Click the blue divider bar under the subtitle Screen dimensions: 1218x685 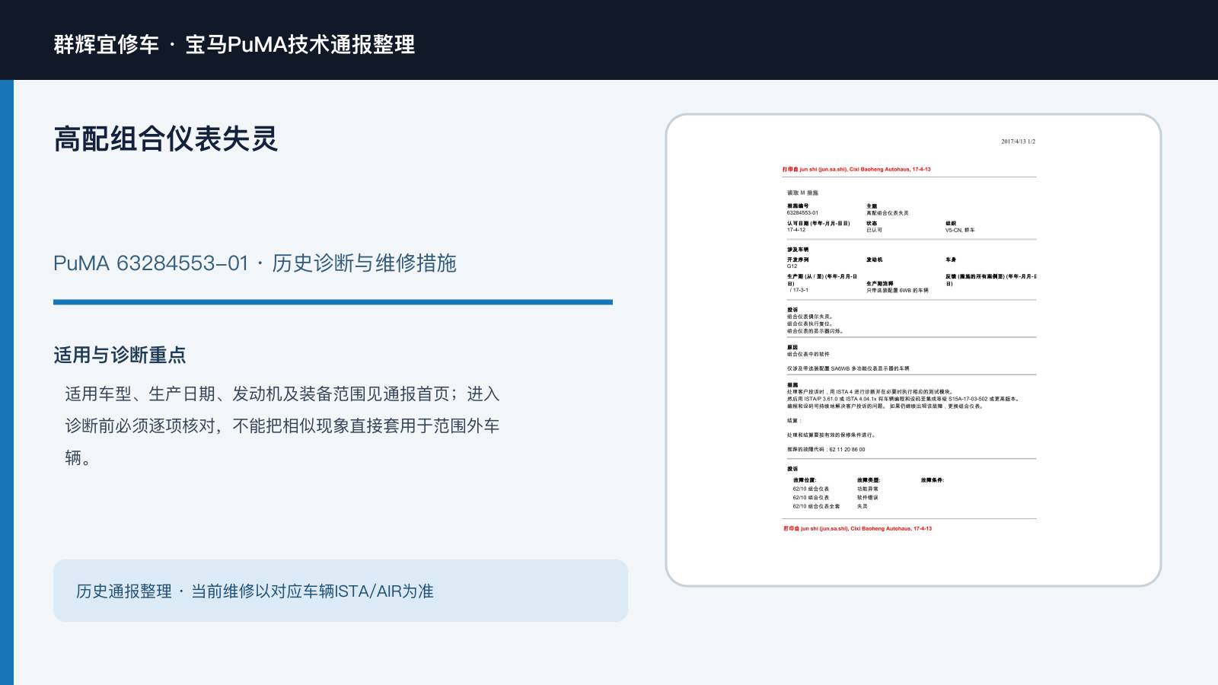click(333, 302)
